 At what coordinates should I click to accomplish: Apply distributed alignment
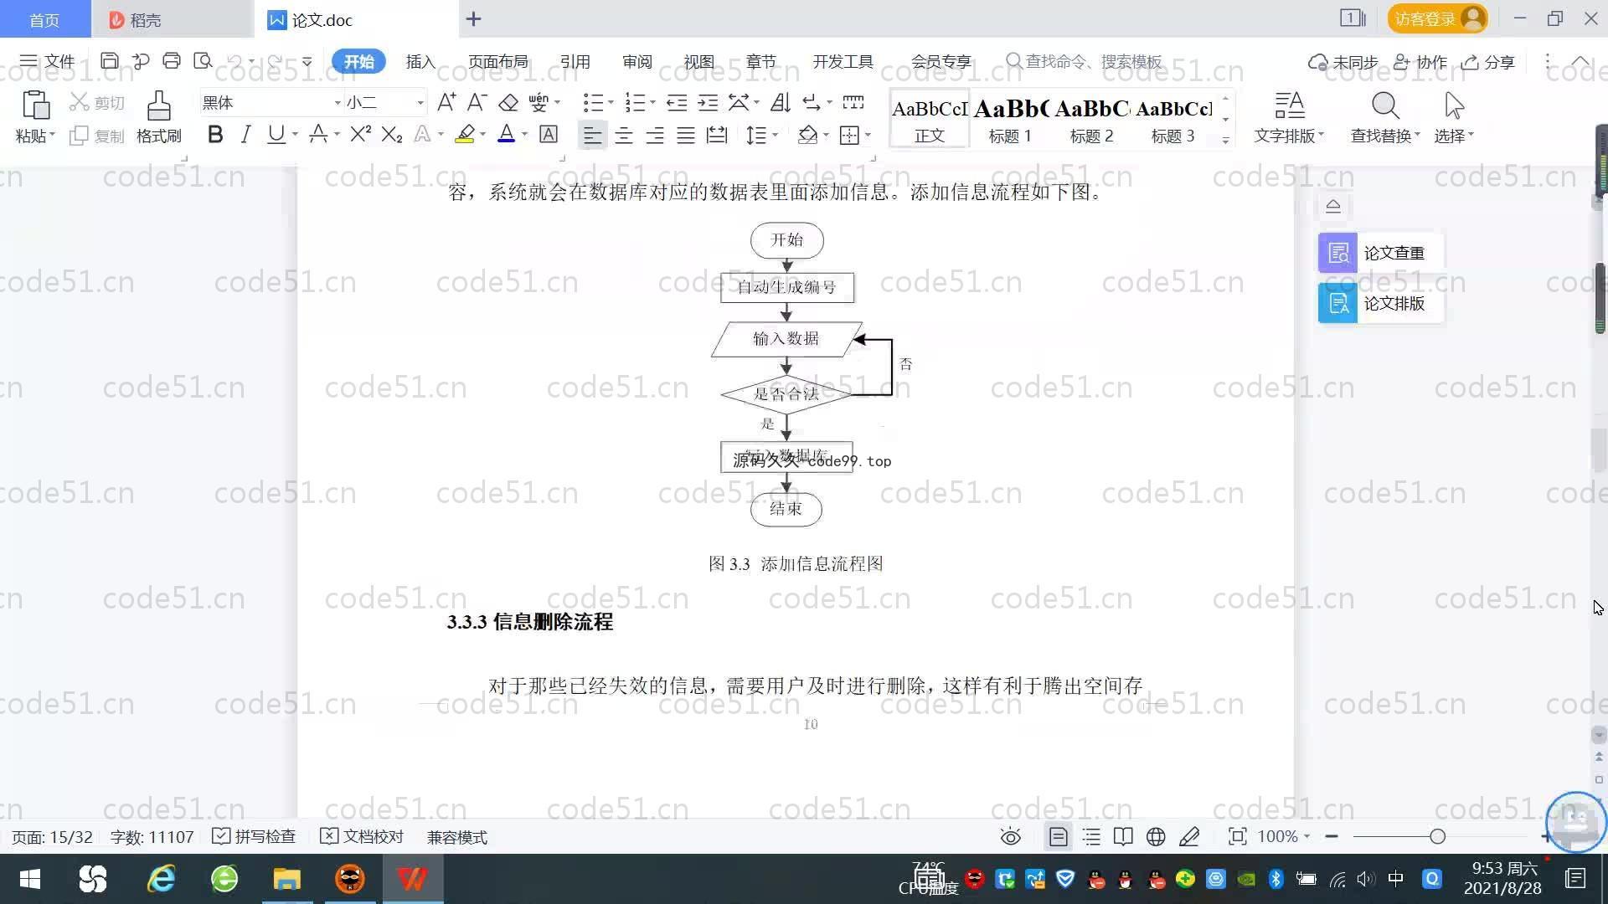717,135
